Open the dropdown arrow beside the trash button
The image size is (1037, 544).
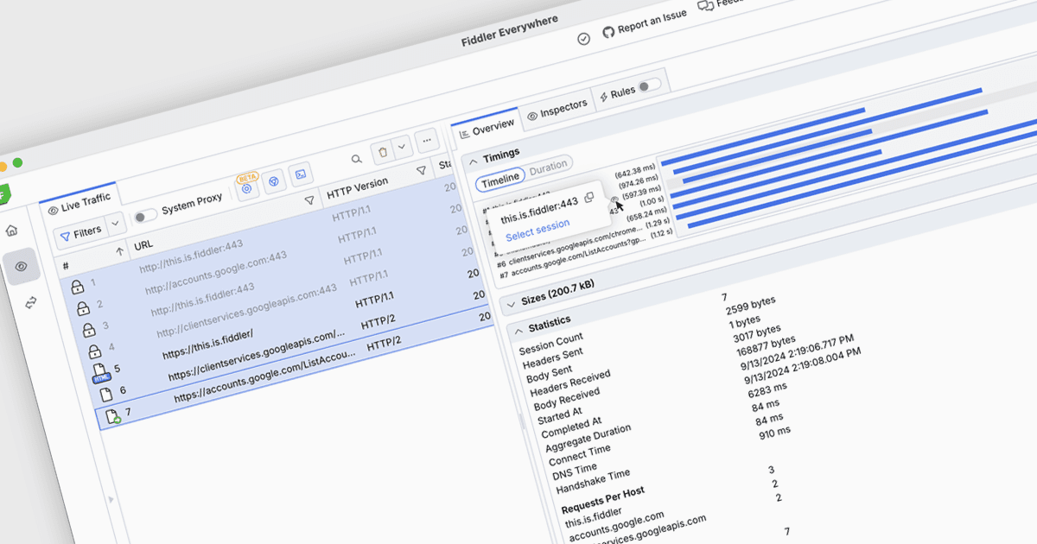[402, 148]
